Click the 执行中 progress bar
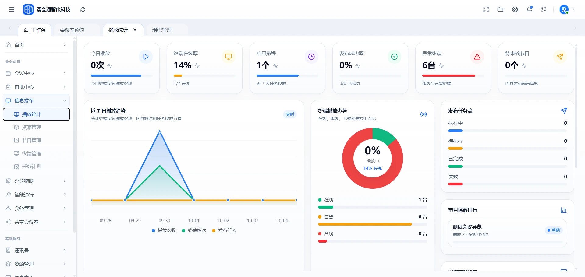 point(508,131)
